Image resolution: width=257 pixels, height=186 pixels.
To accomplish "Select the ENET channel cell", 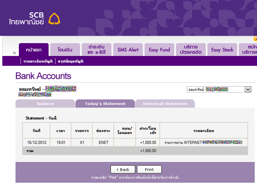I will pos(103,142).
